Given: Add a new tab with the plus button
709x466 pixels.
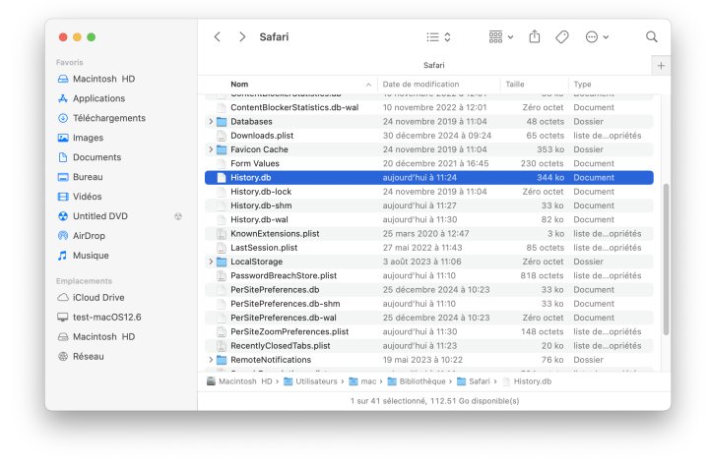Looking at the screenshot, I should (x=661, y=66).
